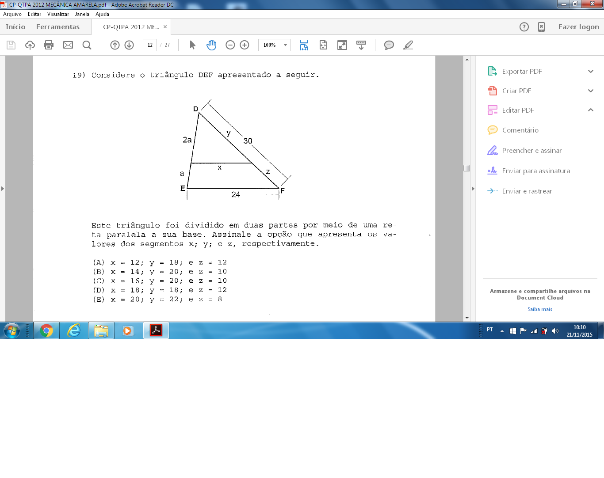Click the Fazer logon button
This screenshot has height=478, width=604.
point(578,27)
